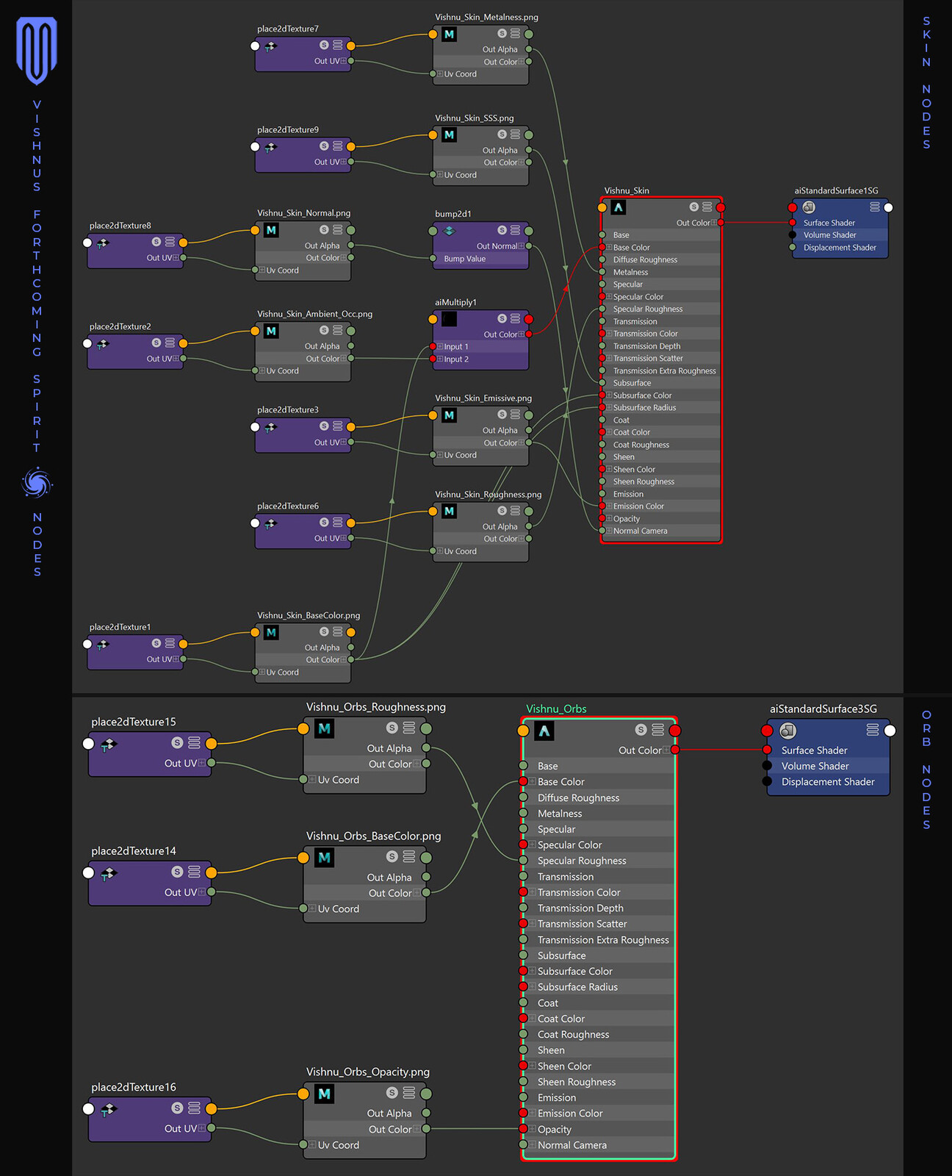Toggle solo on aiMultiply1 node
The width and height of the screenshot is (952, 1176).
502,318
